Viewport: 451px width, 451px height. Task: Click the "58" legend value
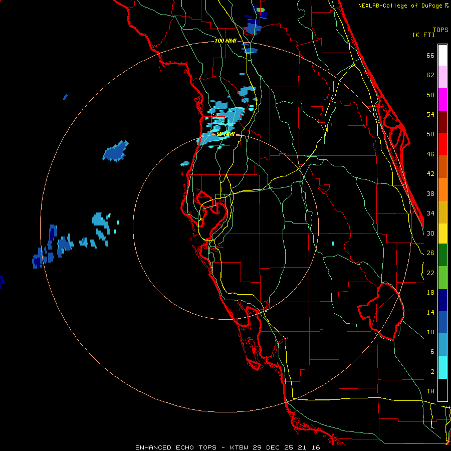(x=430, y=95)
